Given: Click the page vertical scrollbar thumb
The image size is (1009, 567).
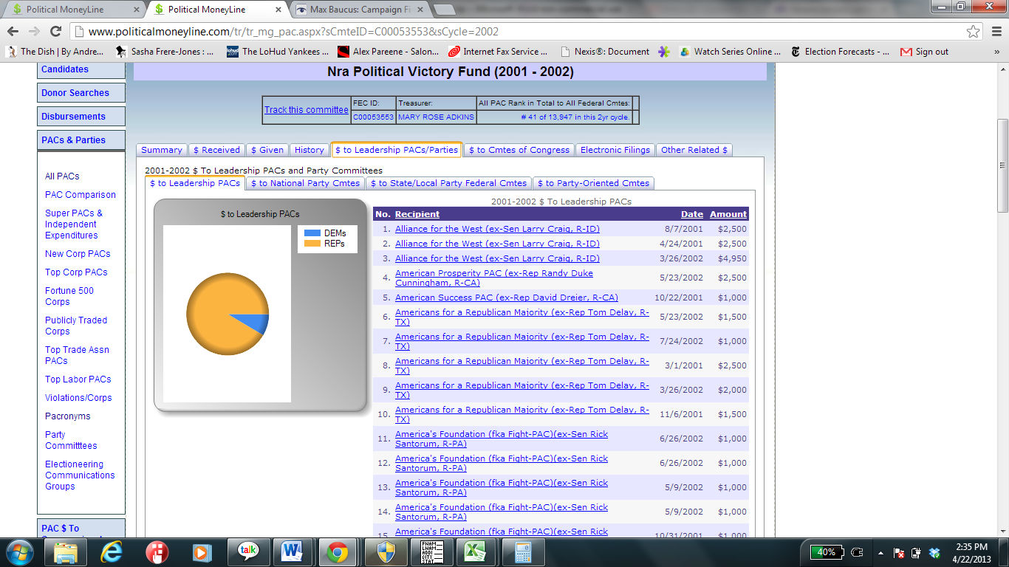Looking at the screenshot, I should point(1002,166).
